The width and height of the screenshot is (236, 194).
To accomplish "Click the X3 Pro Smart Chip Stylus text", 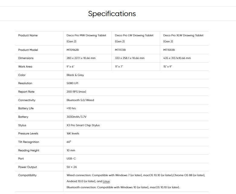I will [x=83, y=125].
